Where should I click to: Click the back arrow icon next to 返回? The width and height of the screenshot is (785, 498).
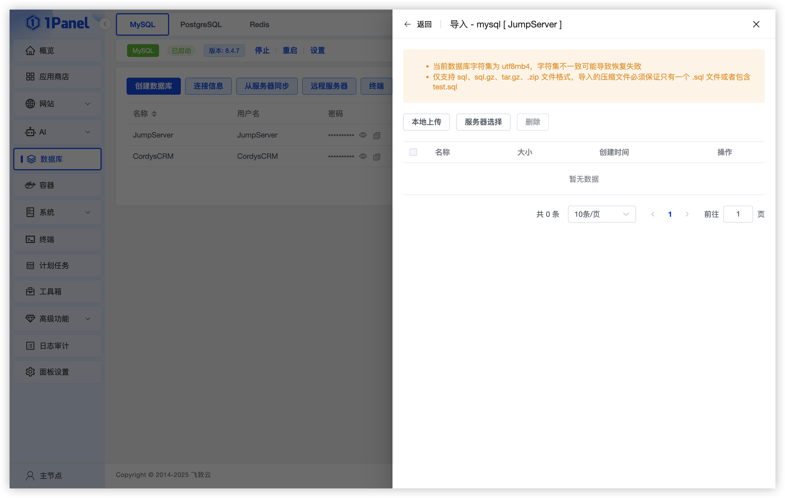[407, 24]
